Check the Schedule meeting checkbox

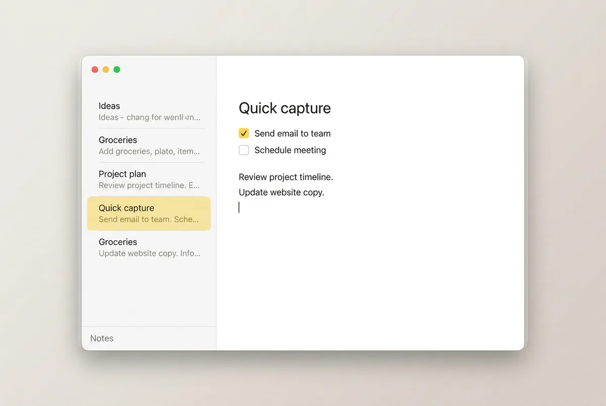click(244, 150)
